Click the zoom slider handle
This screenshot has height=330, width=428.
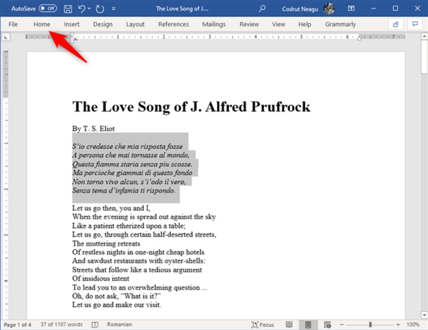click(x=370, y=325)
